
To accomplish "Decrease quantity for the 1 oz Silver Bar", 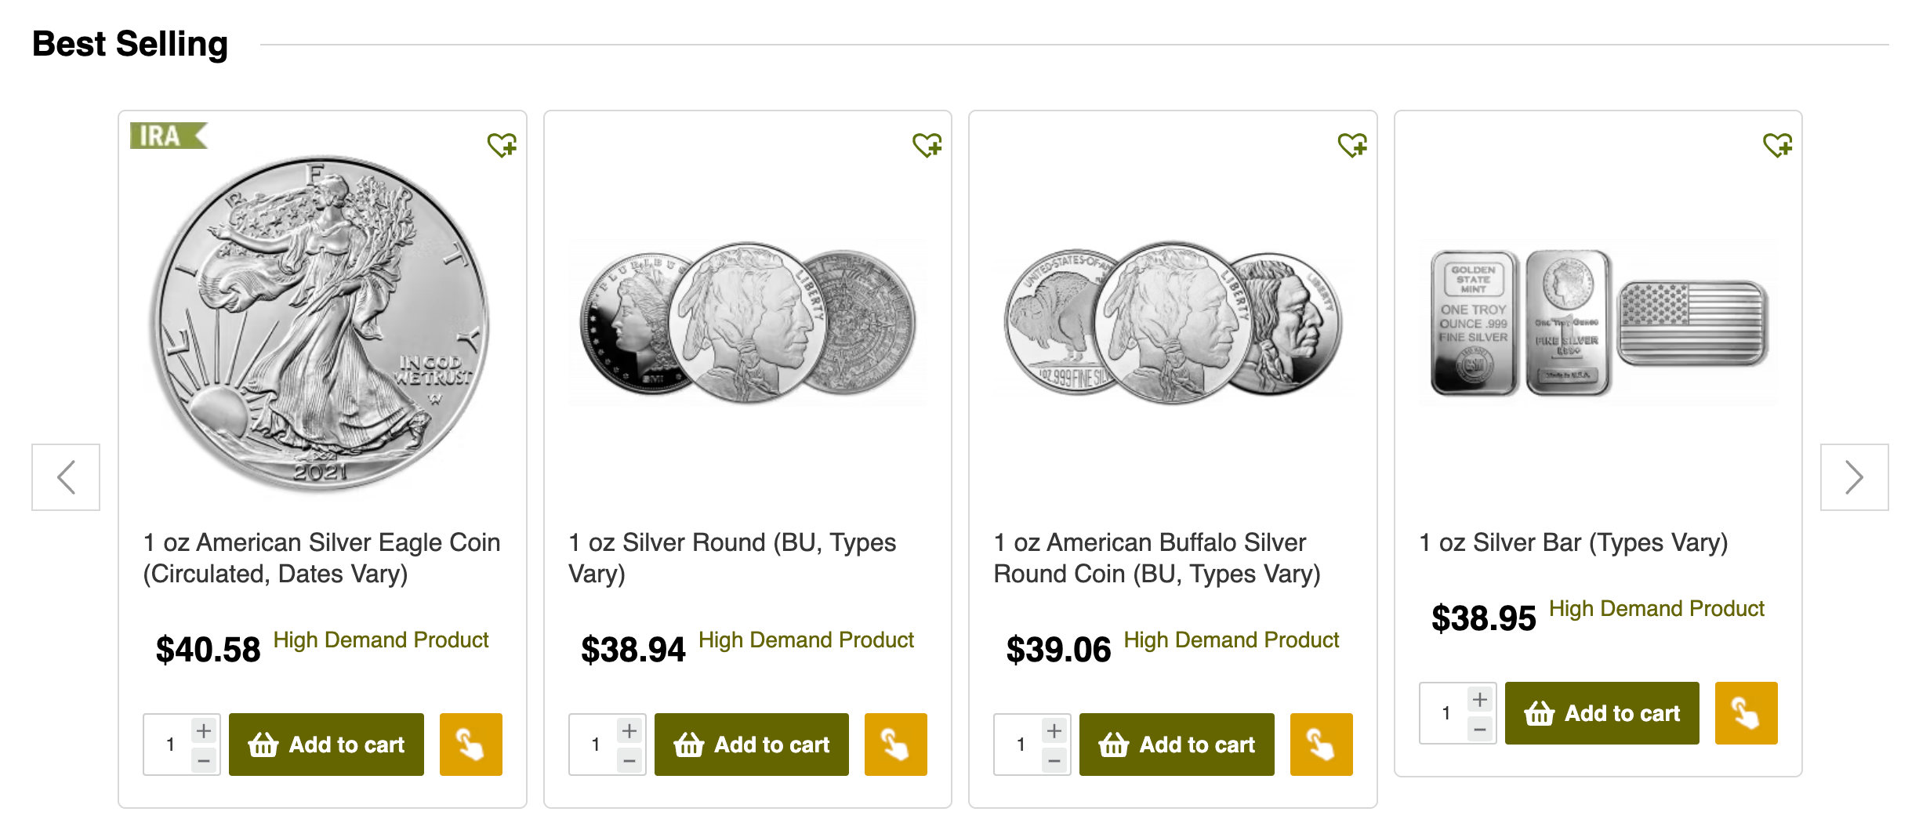I will point(1480,727).
